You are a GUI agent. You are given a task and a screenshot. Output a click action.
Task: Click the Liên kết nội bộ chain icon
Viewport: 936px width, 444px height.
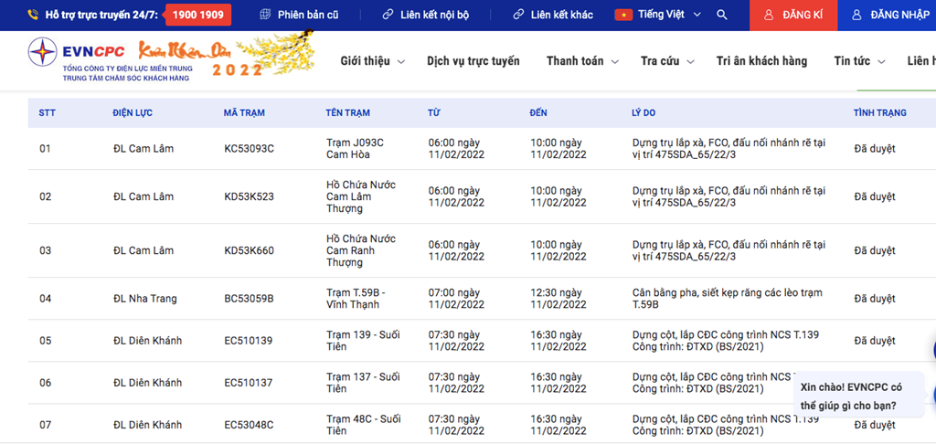pos(388,16)
